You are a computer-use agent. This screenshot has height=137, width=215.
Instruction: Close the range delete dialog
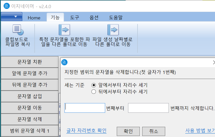[214, 62]
